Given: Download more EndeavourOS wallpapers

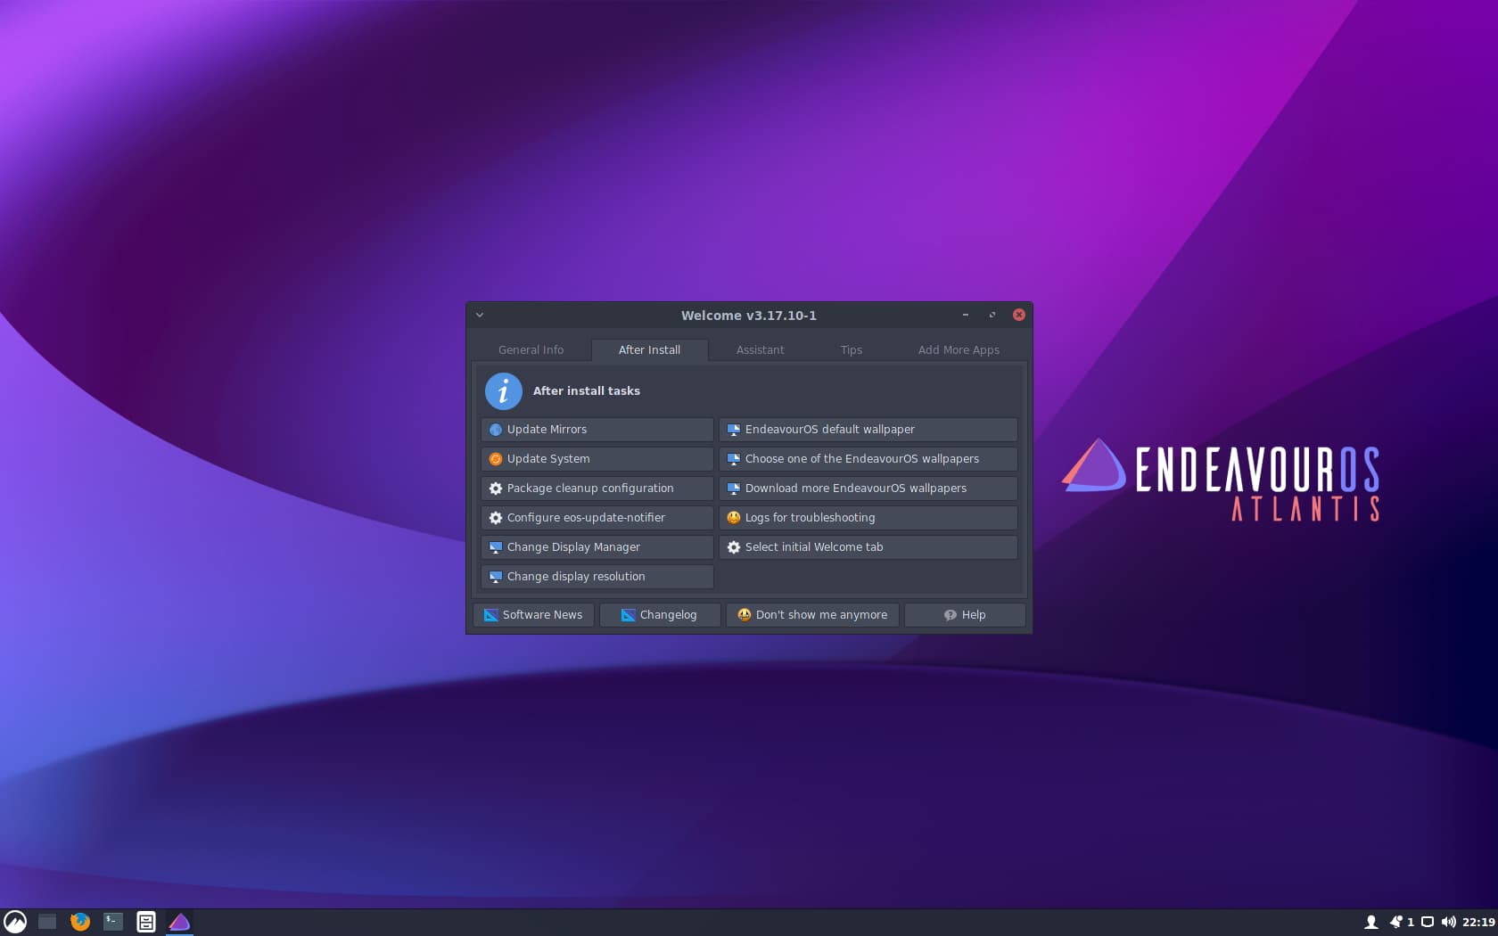Looking at the screenshot, I should tap(868, 489).
